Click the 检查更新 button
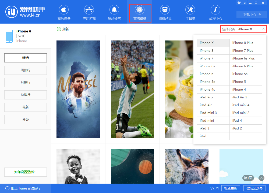 (x=231, y=188)
